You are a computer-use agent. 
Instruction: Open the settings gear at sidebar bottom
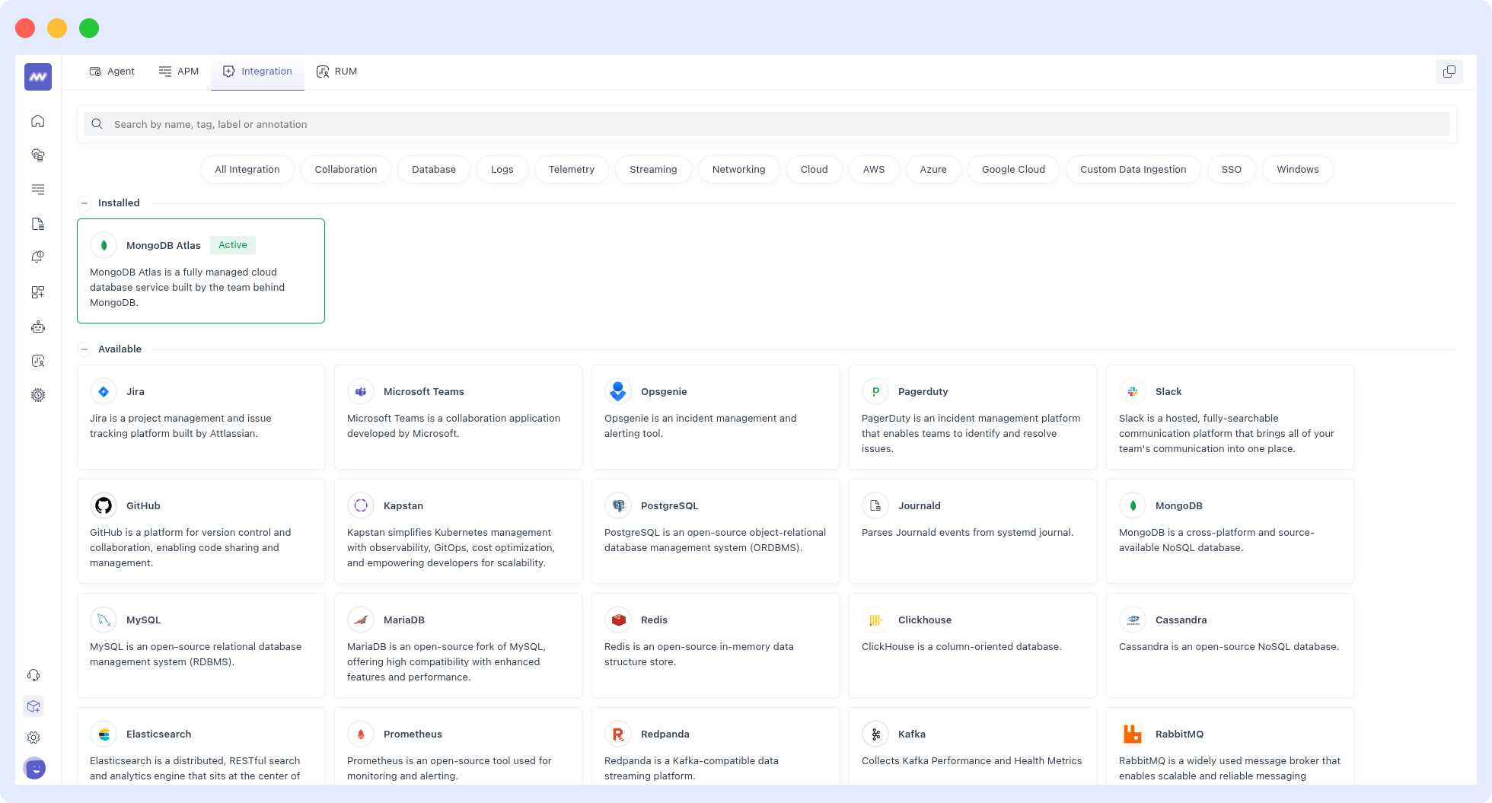[33, 737]
